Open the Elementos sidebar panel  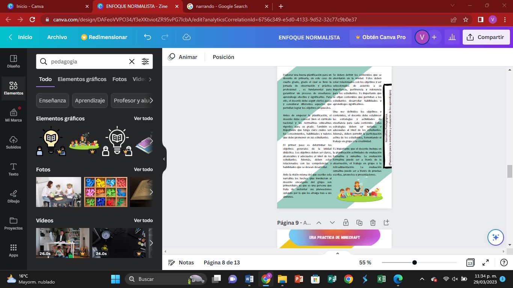14,88
